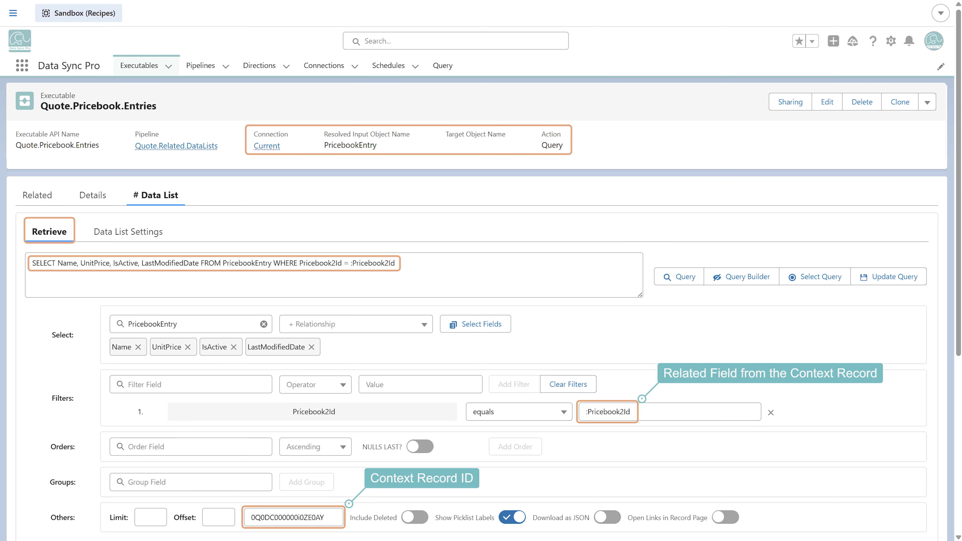The image size is (962, 541).
Task: Click the notifications bell icon
Action: click(909, 41)
